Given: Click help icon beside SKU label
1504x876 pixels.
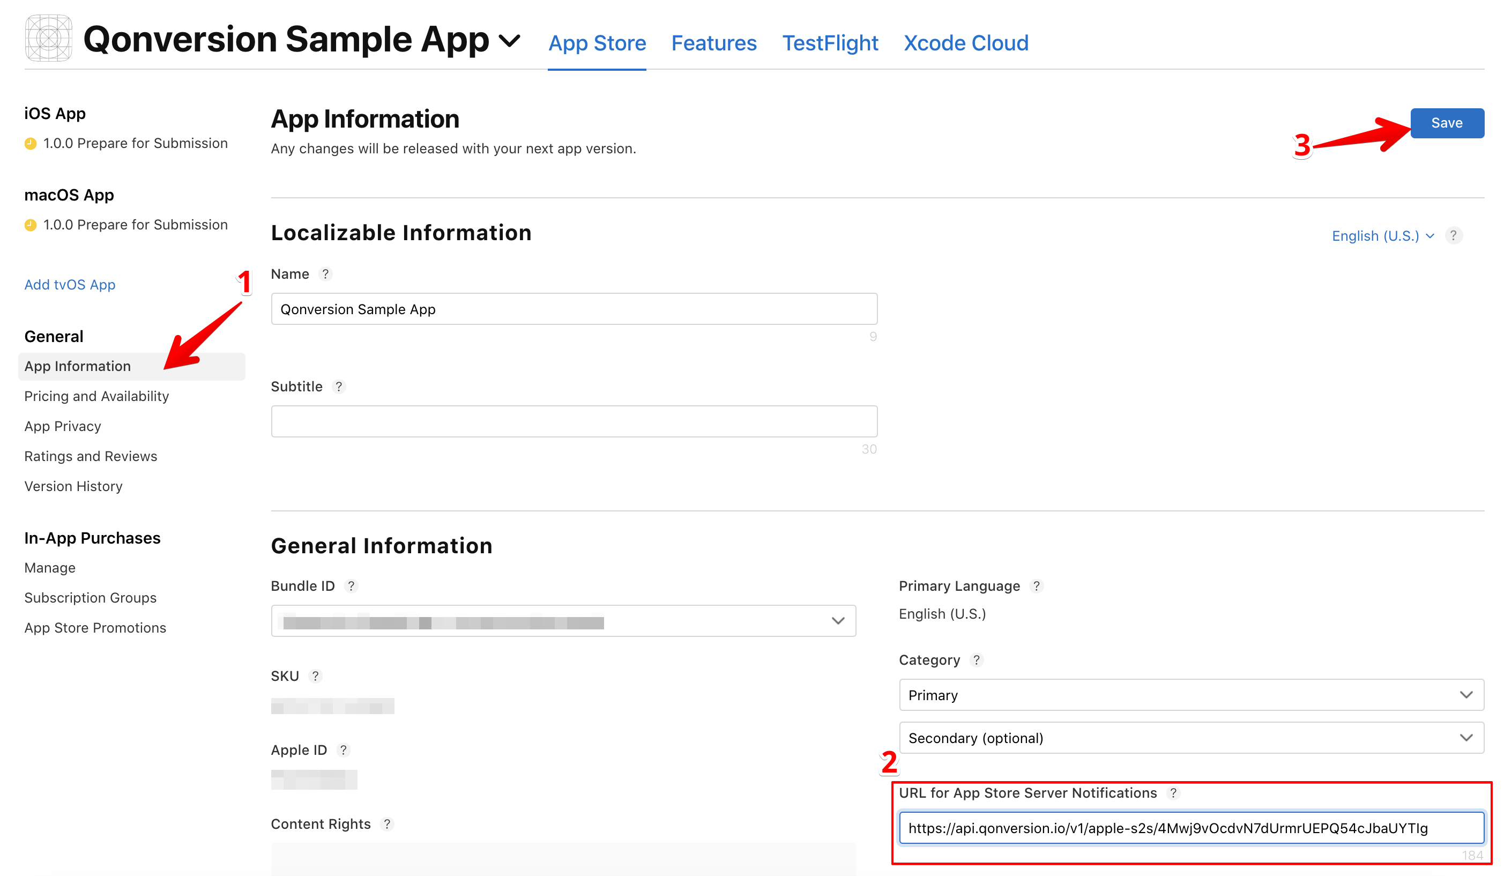Looking at the screenshot, I should [x=315, y=676].
